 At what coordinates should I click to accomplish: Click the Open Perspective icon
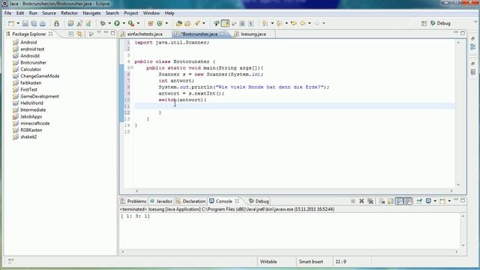click(x=424, y=23)
